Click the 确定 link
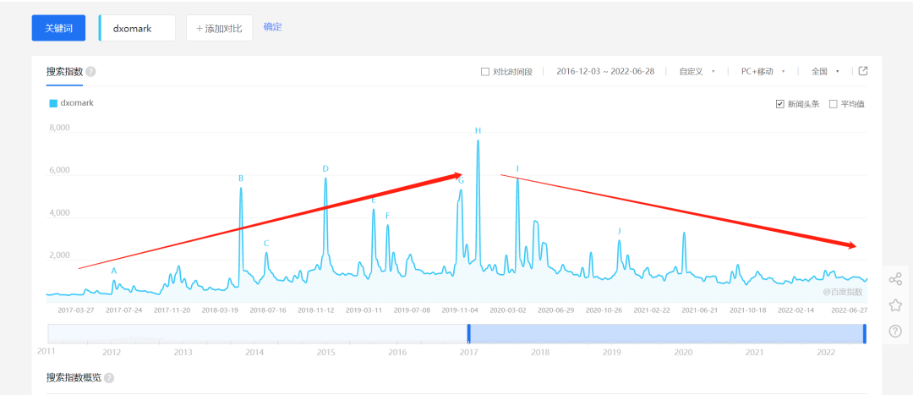The width and height of the screenshot is (913, 395). click(272, 27)
